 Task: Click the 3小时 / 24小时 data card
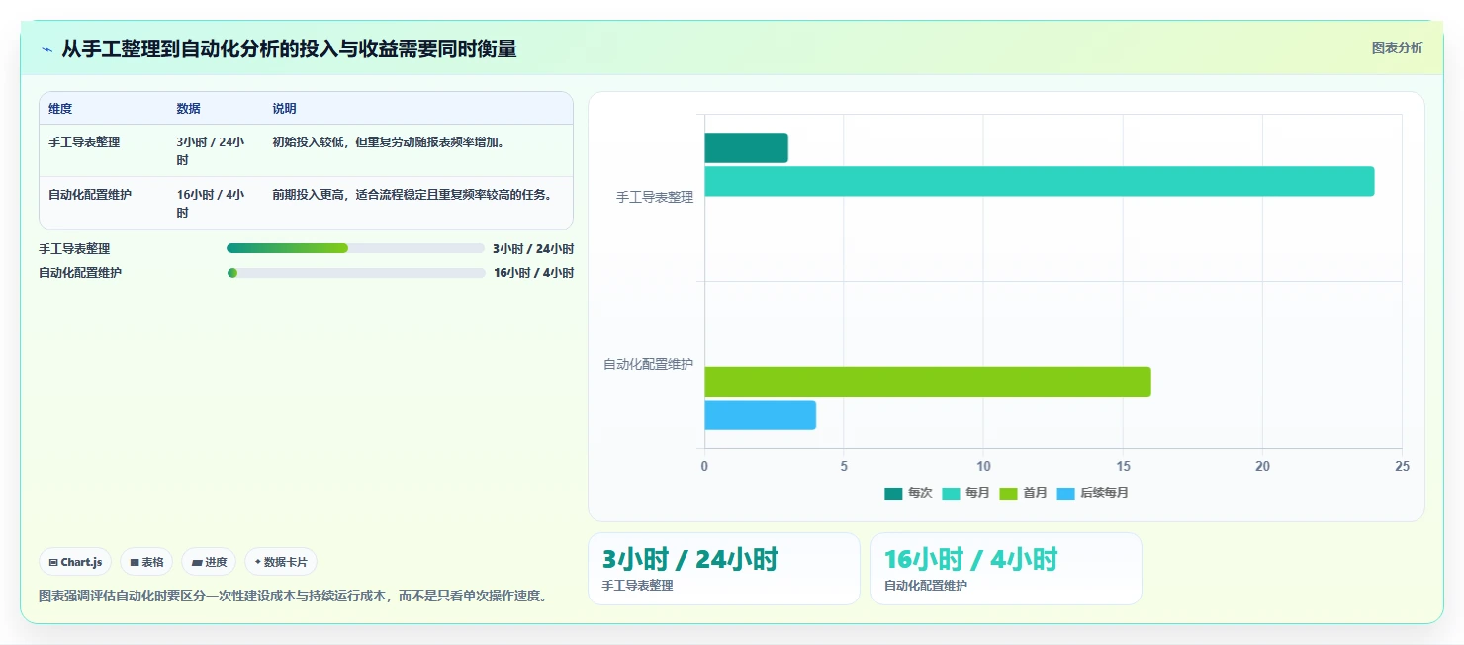pyautogui.click(x=724, y=569)
